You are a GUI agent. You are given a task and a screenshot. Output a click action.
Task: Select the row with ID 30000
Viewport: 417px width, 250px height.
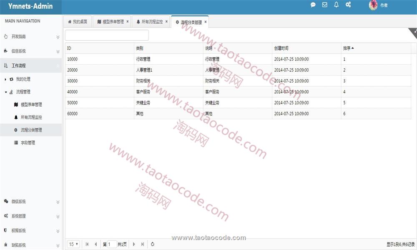tap(167, 81)
